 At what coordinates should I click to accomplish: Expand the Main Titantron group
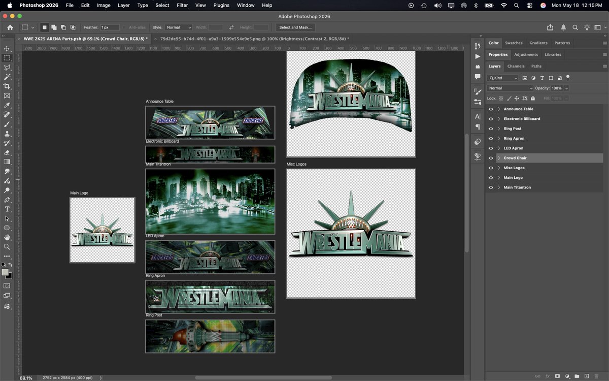click(499, 187)
